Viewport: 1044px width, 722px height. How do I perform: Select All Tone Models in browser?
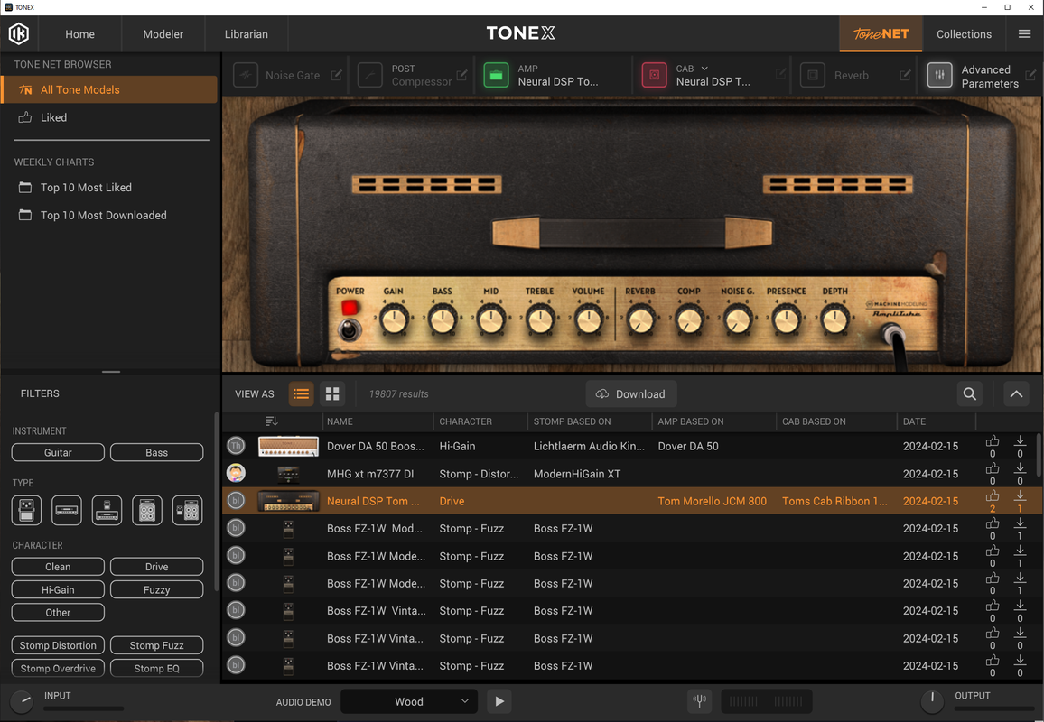pos(109,90)
